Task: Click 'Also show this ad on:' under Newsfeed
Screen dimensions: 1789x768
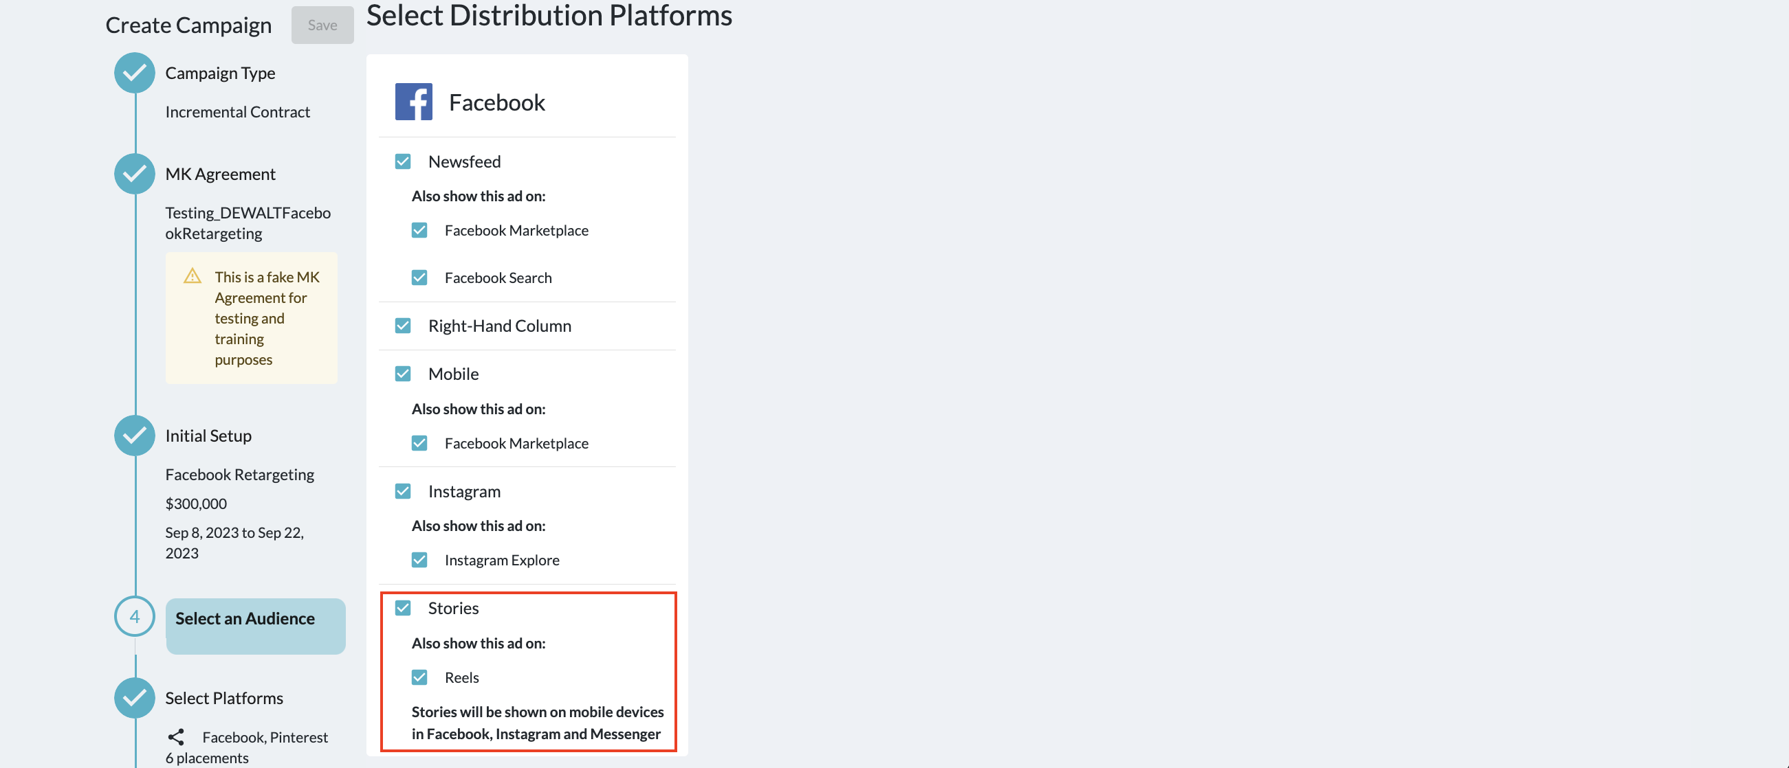Action: [x=479, y=196]
